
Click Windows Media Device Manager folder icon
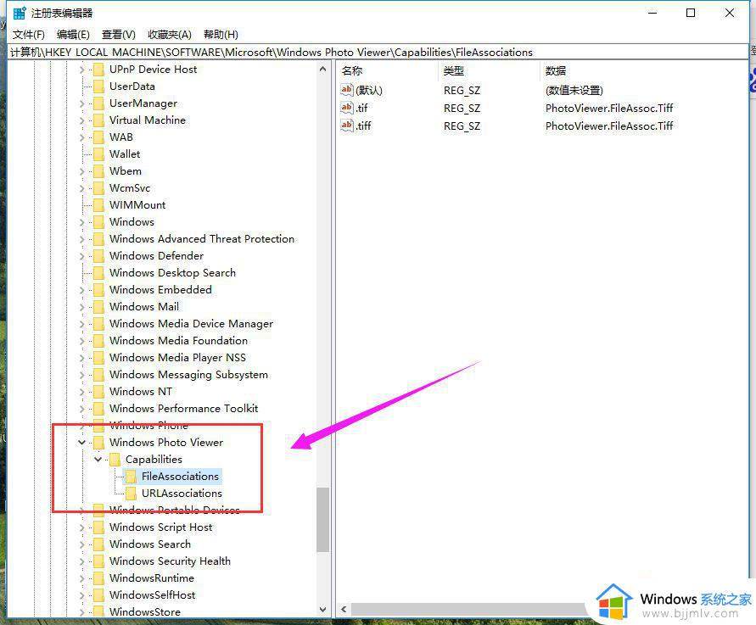point(98,323)
